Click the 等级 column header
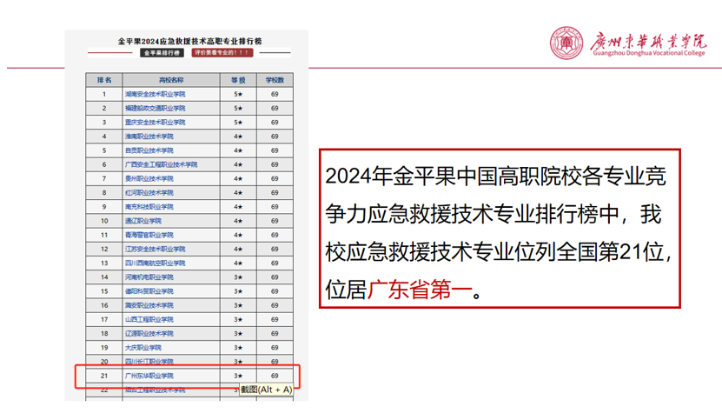This screenshot has height=420, width=722. [x=238, y=80]
